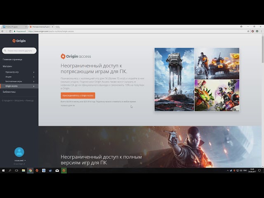Bookmark page with the star icon
Screen dimensions: 264x198
point(248,31)
